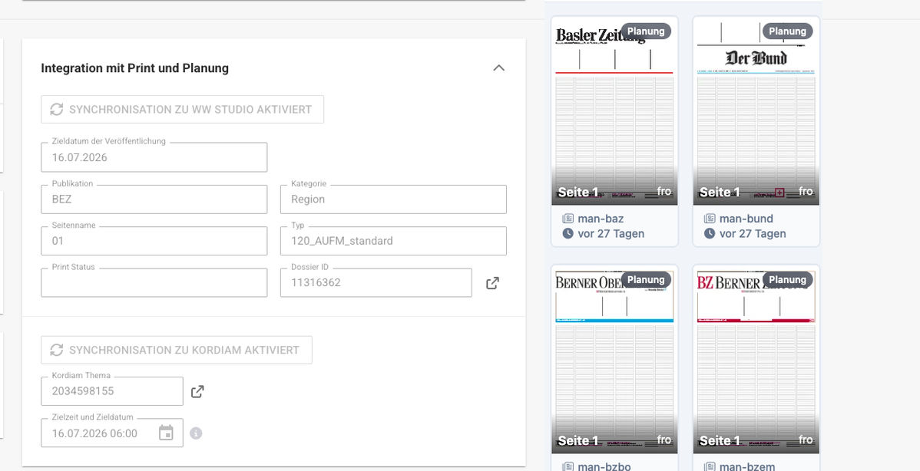The width and height of the screenshot is (920, 471).
Task: Open the Berner Oberländer page thumbnail
Action: [x=614, y=360]
